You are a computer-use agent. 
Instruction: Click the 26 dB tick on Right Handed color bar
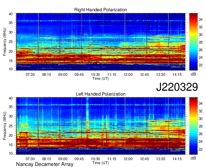(x=201, y=50)
